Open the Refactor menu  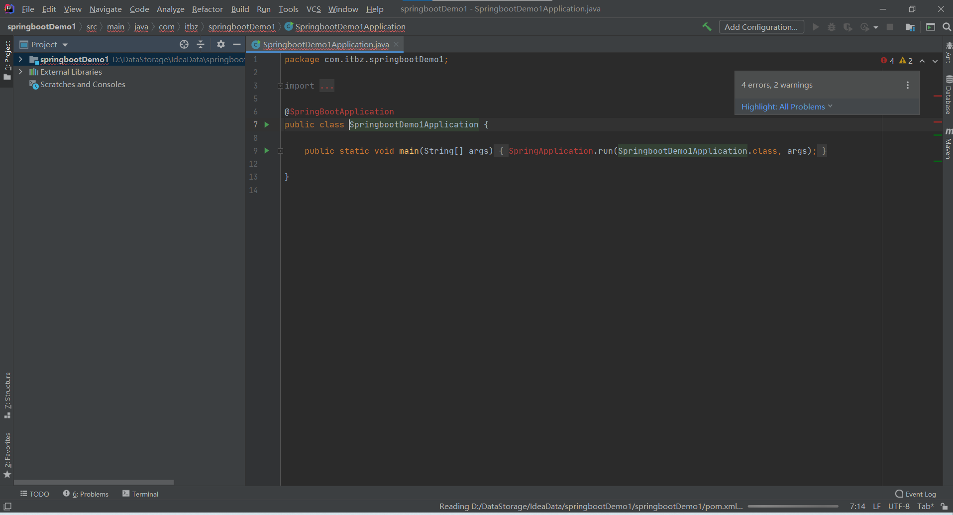coord(208,9)
